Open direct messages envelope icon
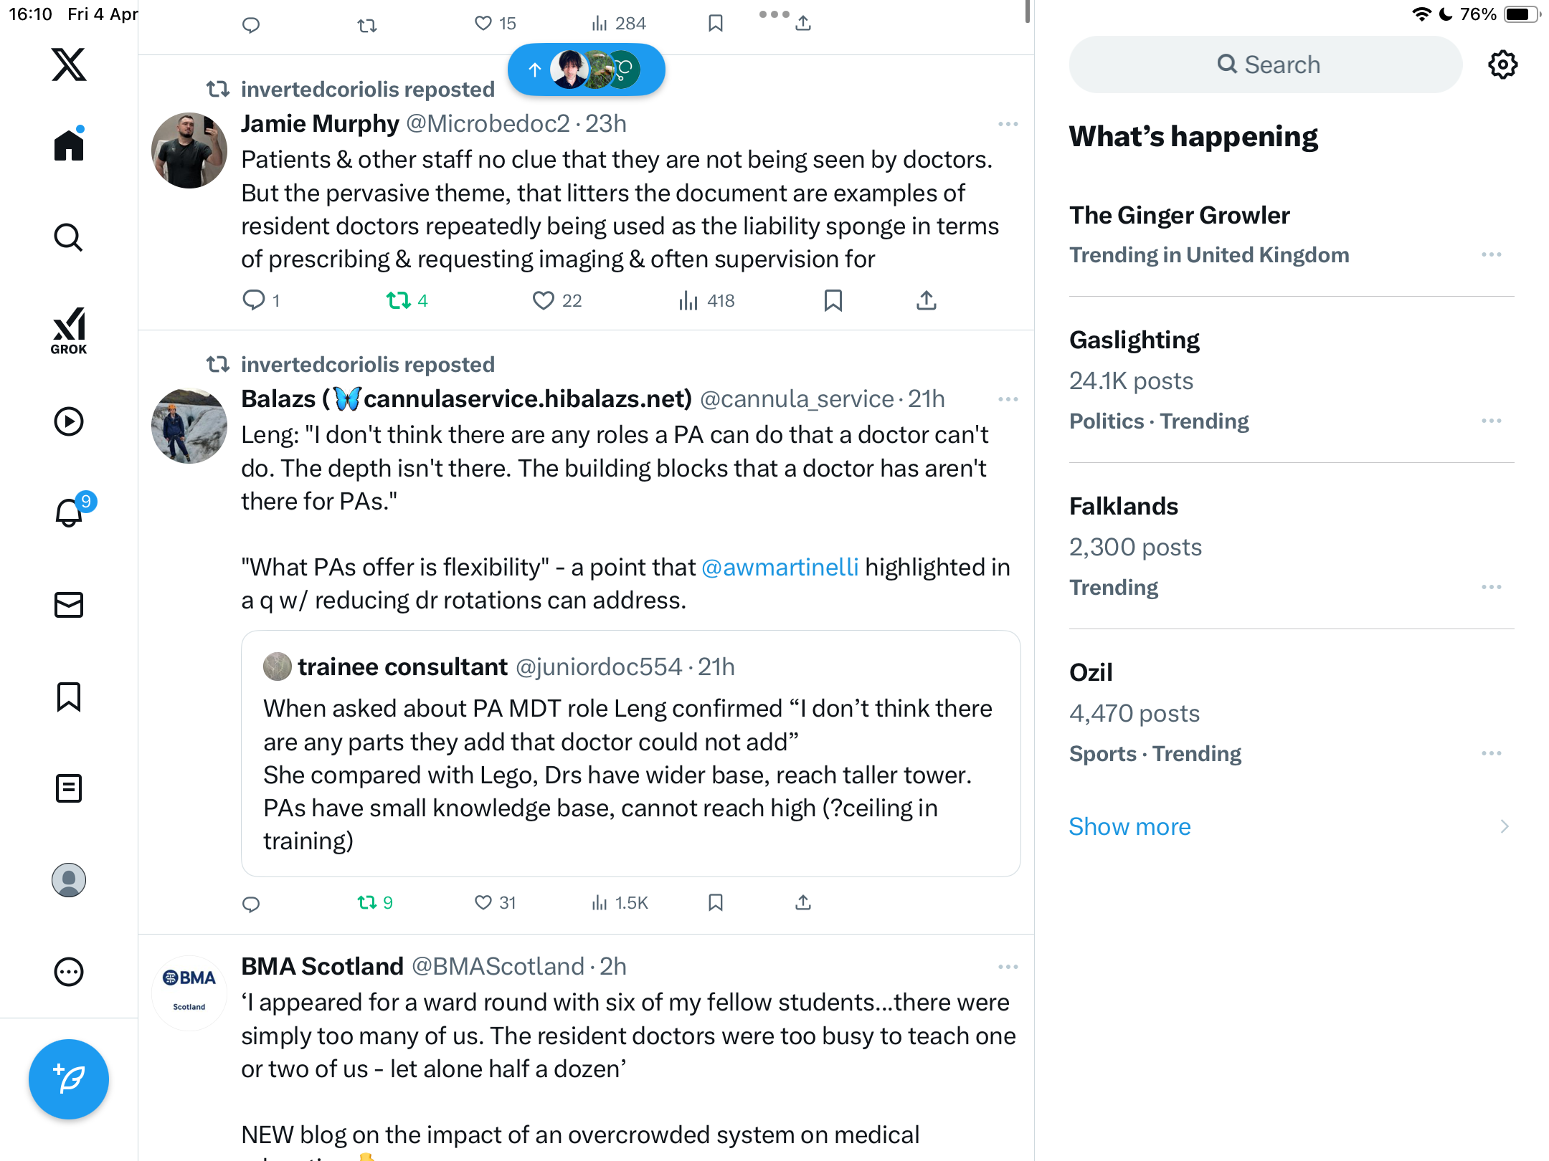Viewport: 1549px width, 1161px height. coord(69,605)
